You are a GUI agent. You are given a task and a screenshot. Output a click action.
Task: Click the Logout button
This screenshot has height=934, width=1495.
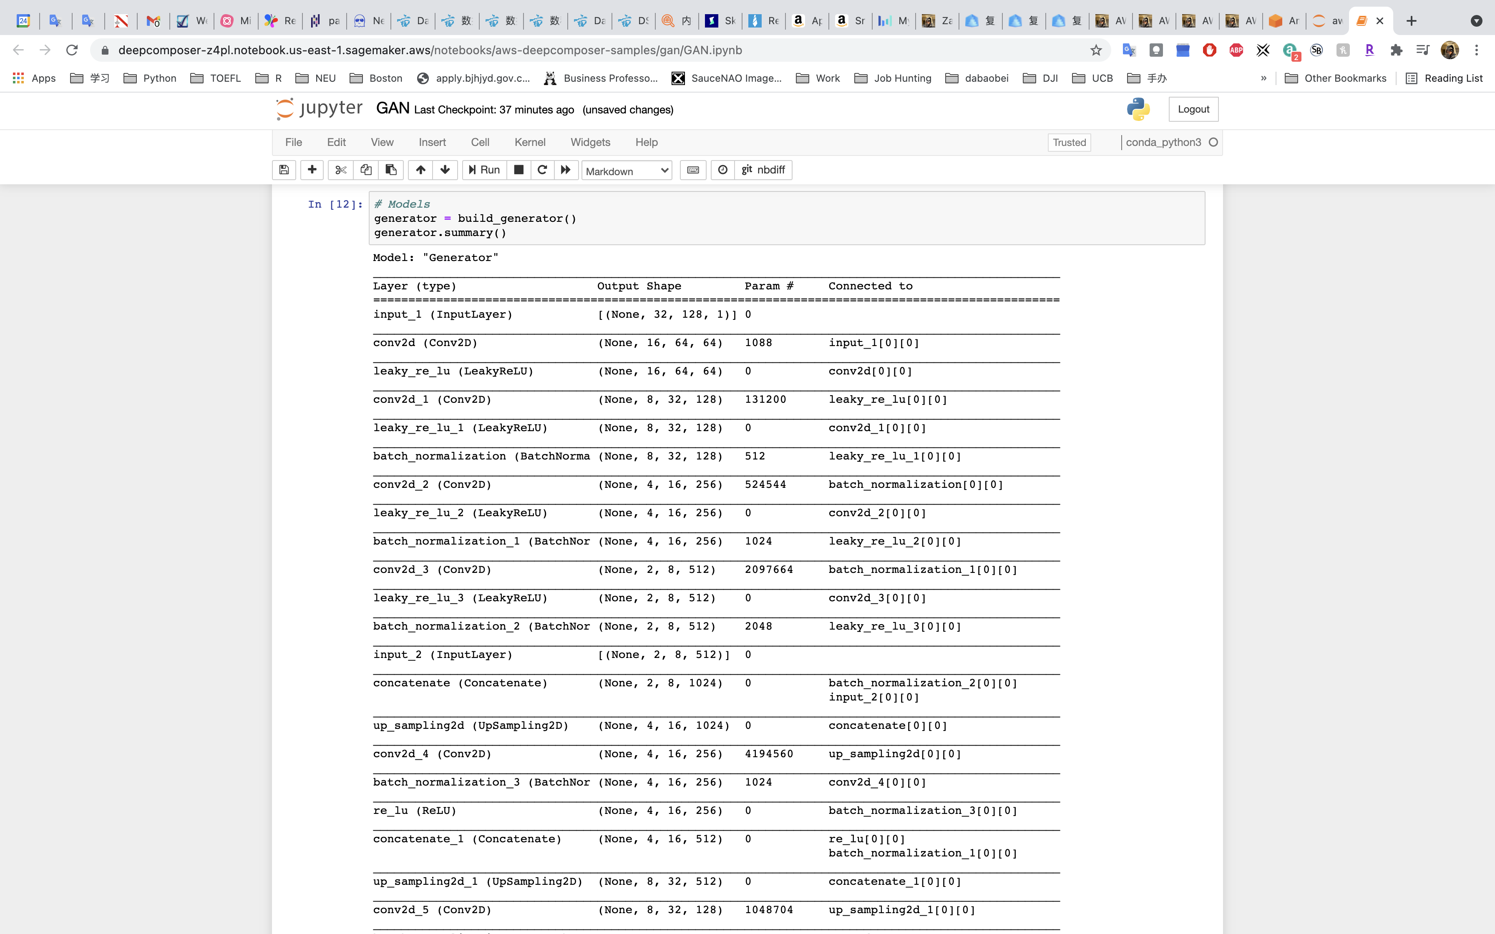coord(1193,109)
